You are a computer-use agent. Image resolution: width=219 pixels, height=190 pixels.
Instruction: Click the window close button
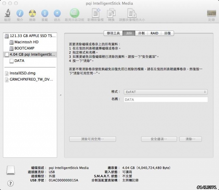(4, 3)
